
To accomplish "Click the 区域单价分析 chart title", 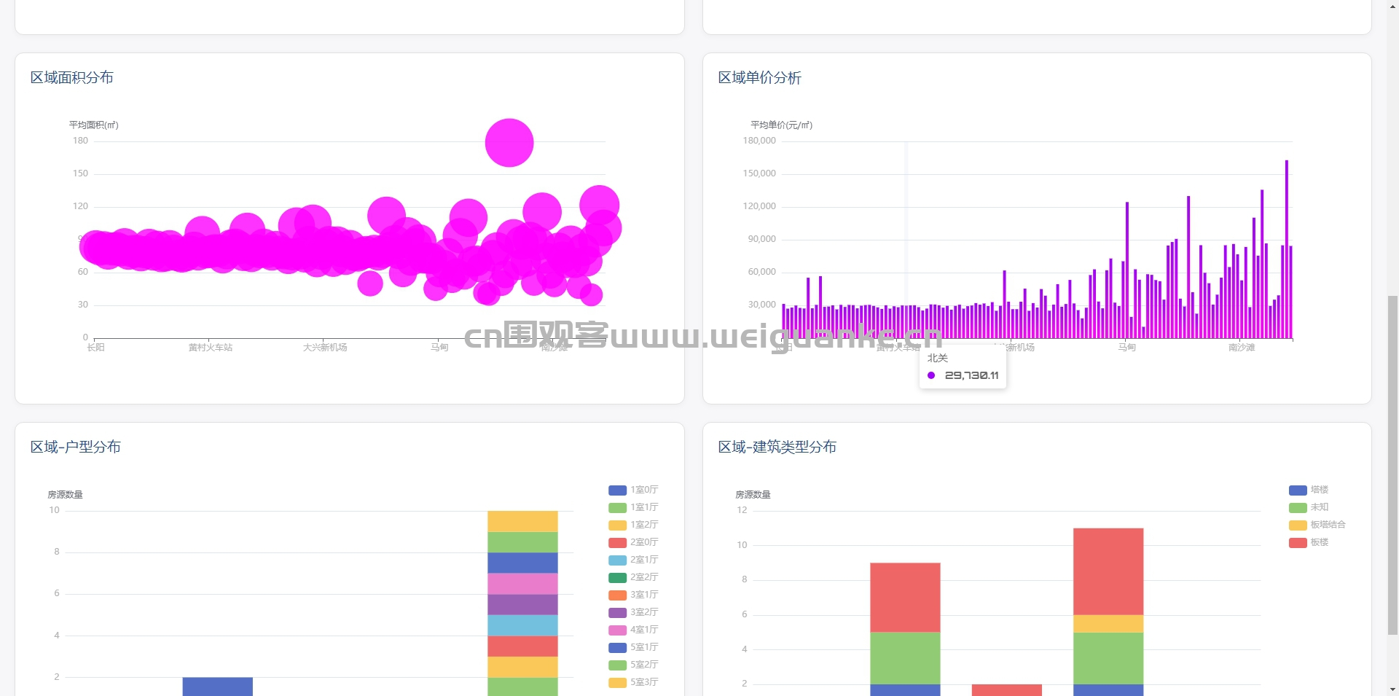I will click(760, 77).
